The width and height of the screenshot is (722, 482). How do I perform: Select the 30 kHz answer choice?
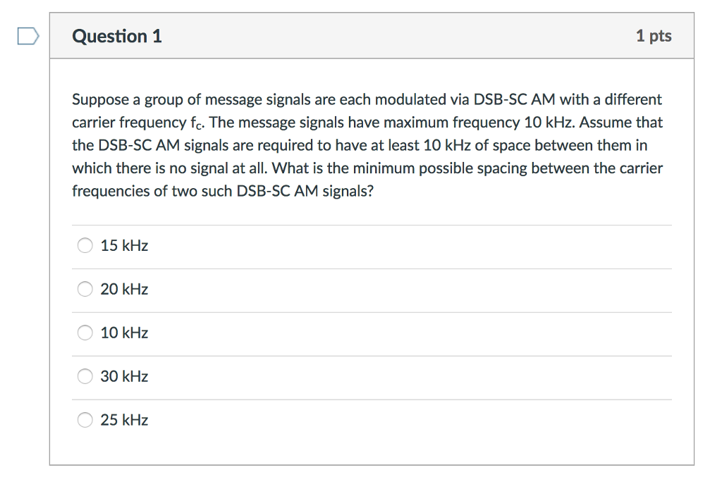pos(85,376)
